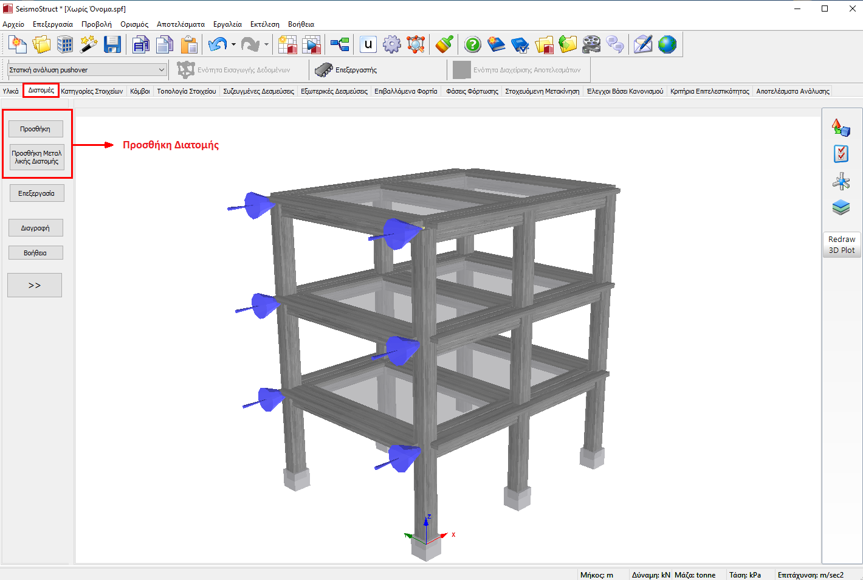863x580 pixels.
Task: Click the Processor chip icon (Επεξεργαστής)
Action: (323, 70)
